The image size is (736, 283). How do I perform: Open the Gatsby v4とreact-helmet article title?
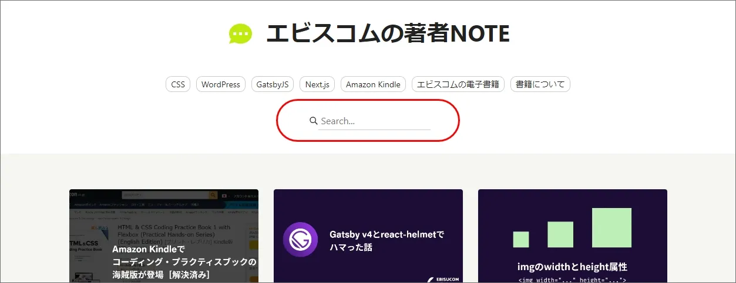tap(387, 241)
